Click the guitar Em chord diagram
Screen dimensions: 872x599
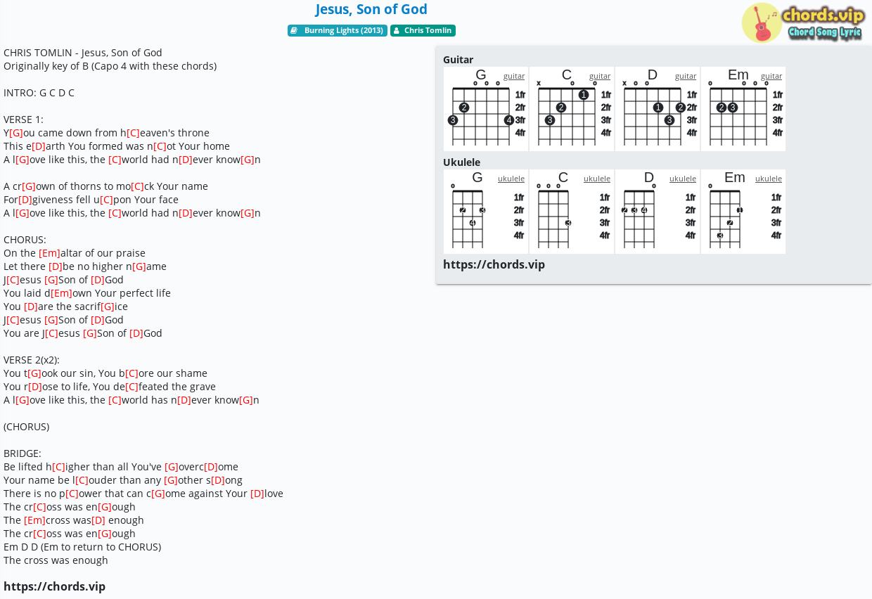pyautogui.click(x=743, y=109)
